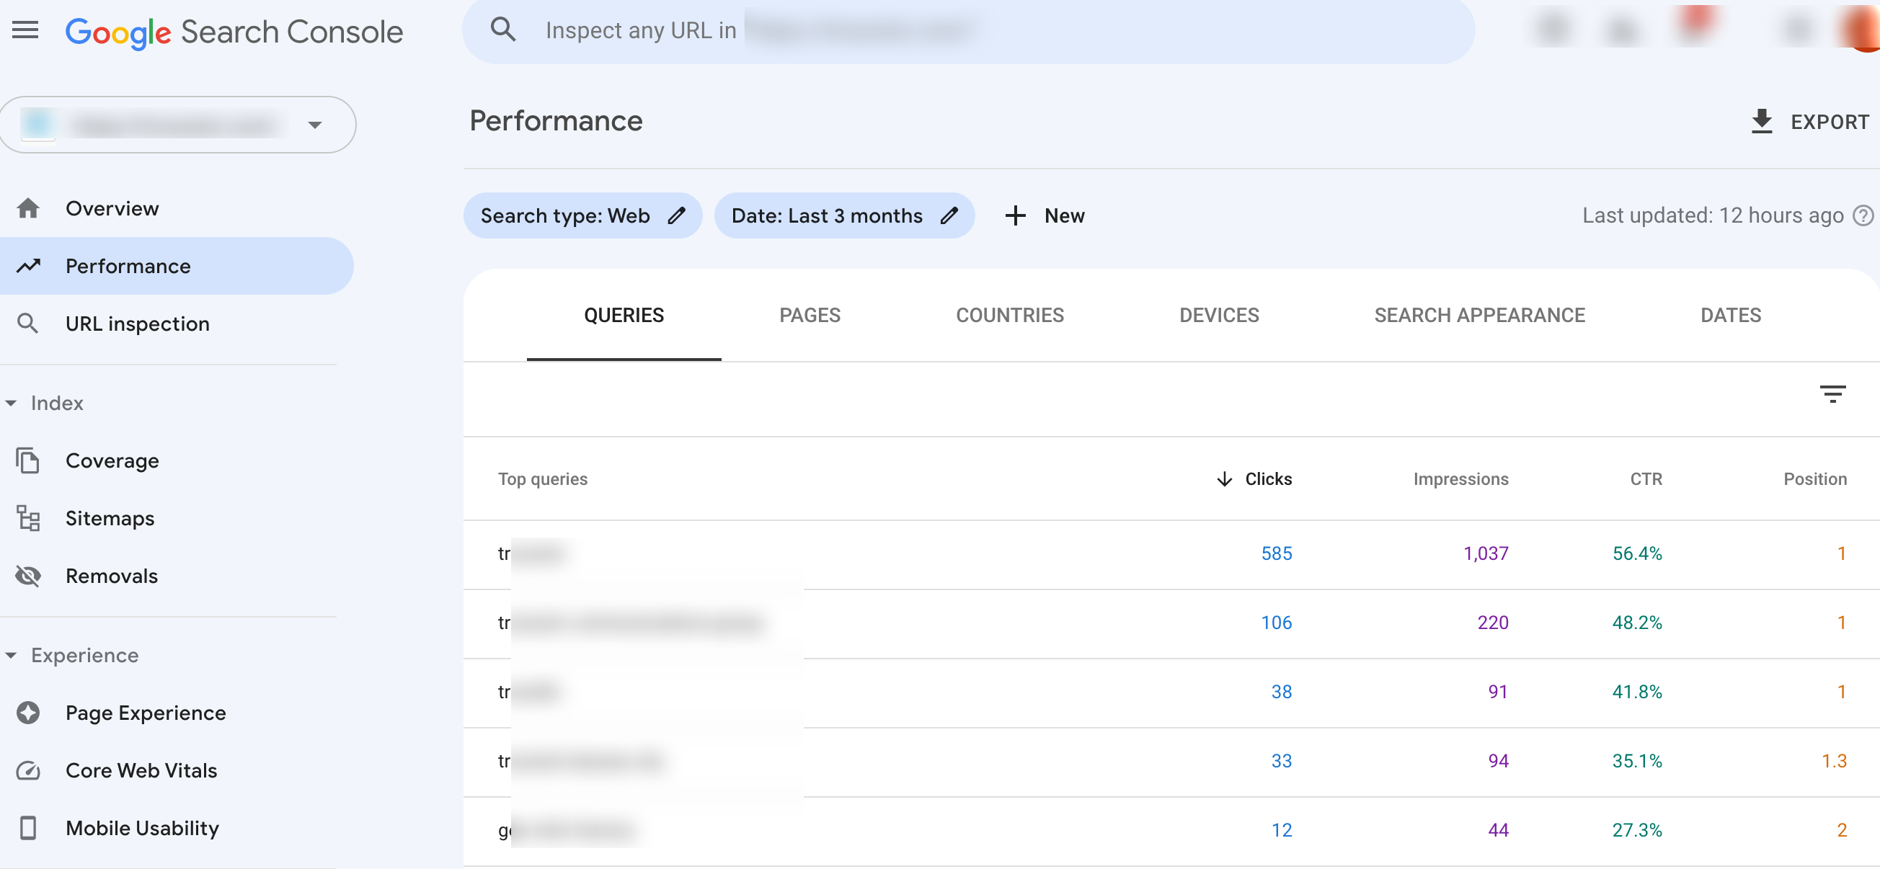Click the New filter button

click(x=1045, y=215)
